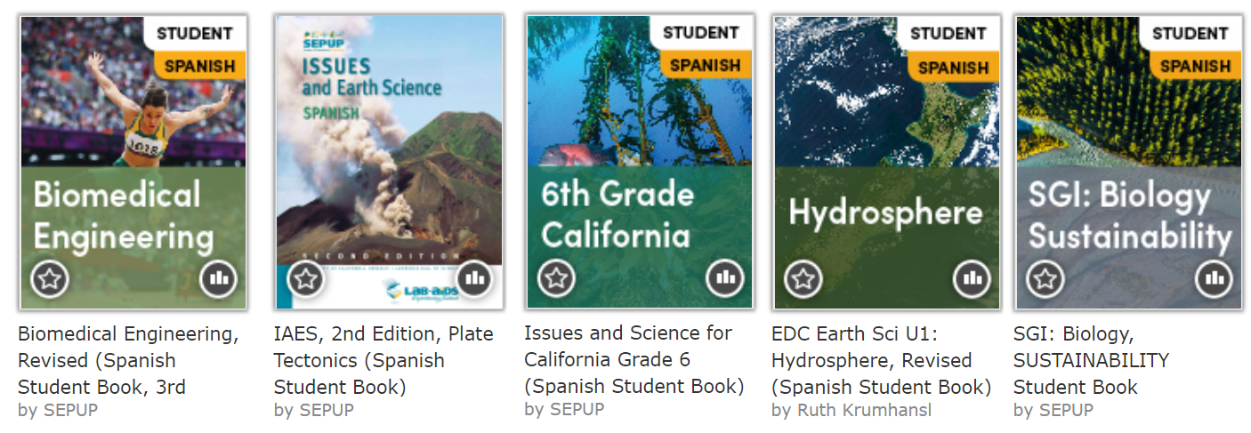This screenshot has width=1251, height=433.
Task: Favorite the Biomedical Engineering book with star
Action: [50, 279]
